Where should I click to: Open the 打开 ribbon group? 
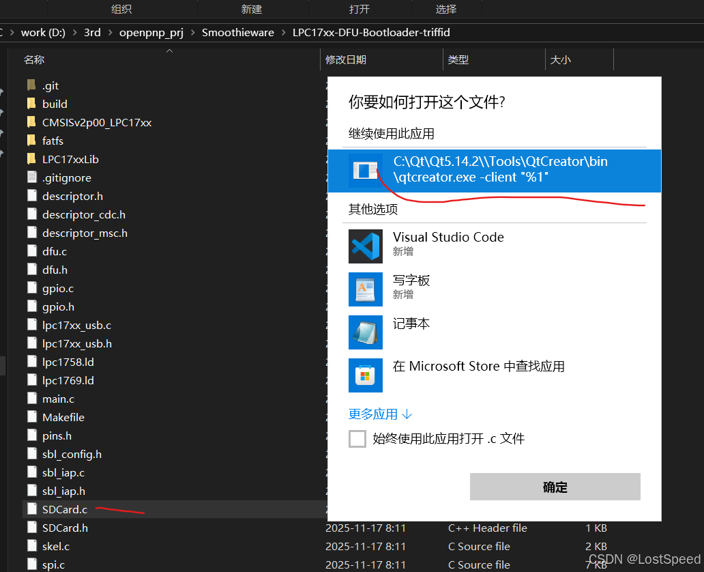point(360,9)
